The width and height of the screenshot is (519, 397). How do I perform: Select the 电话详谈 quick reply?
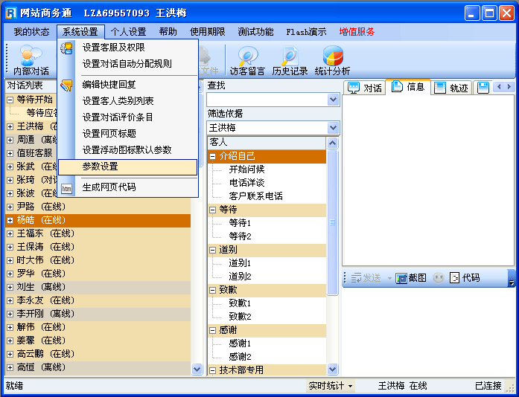[x=246, y=183]
